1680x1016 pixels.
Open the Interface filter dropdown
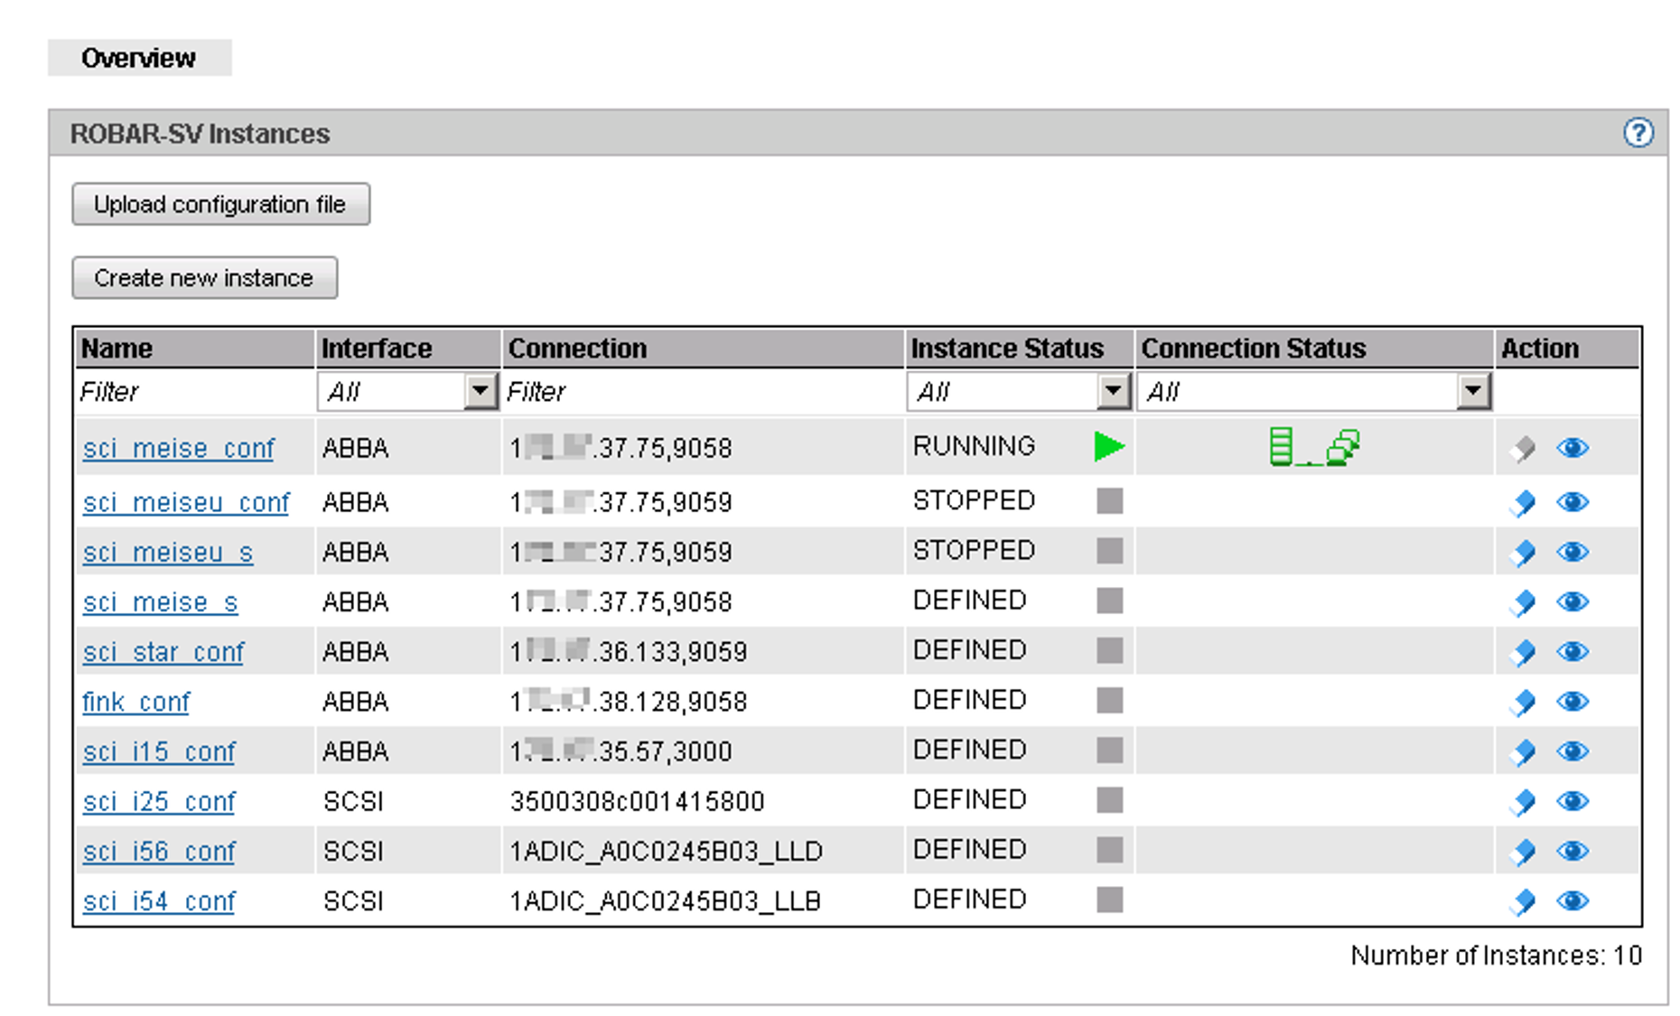click(480, 392)
